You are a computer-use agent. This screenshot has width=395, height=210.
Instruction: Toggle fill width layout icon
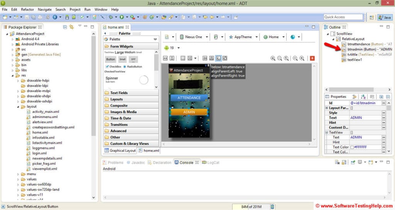click(x=165, y=58)
